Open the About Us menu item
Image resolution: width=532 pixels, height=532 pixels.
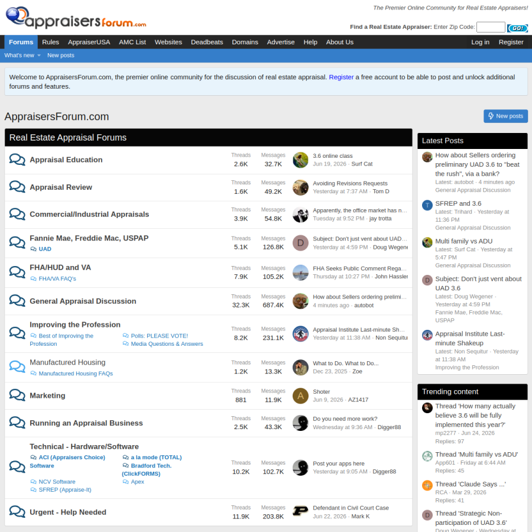[340, 42]
